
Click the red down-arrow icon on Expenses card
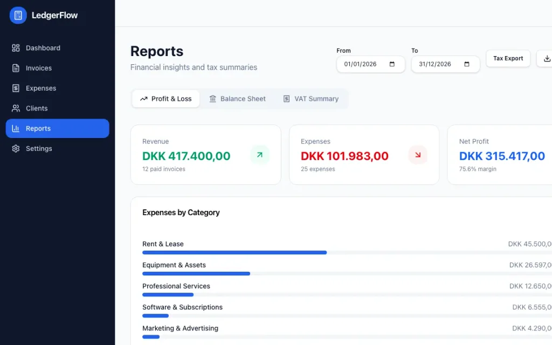pyautogui.click(x=418, y=155)
